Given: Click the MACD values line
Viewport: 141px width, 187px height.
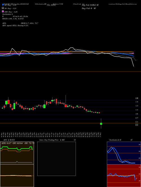Looking at the screenshot, I should [x=13, y=19].
